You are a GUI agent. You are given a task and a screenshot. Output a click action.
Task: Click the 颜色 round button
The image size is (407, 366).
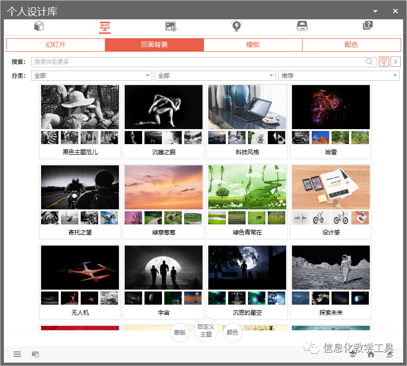pyautogui.click(x=233, y=333)
